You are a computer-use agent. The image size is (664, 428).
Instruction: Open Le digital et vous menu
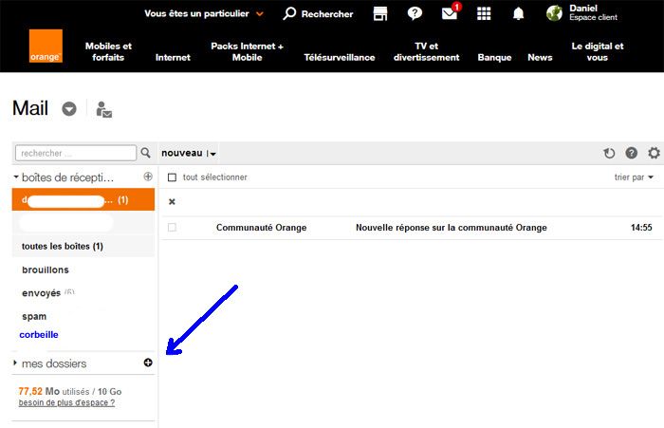tap(598, 51)
